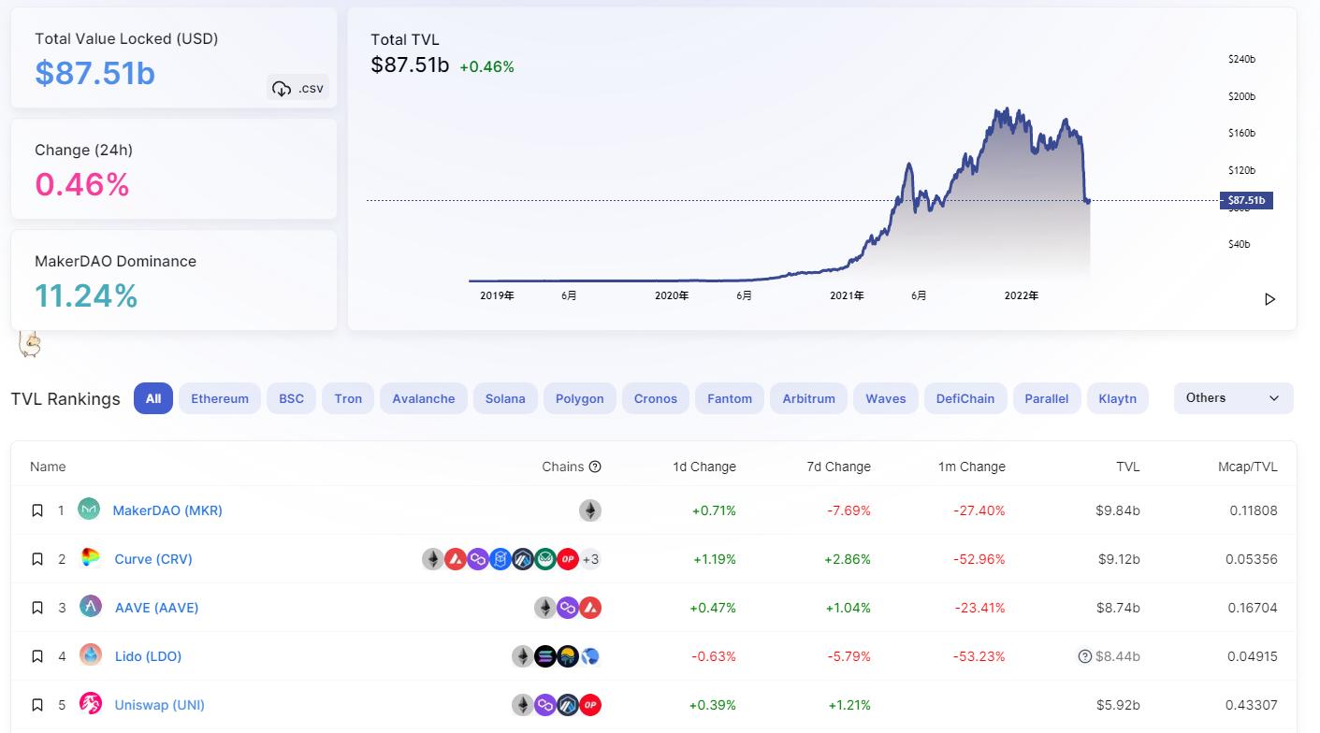
Task: Bookmark MakerDAO in the rankings list
Action: click(37, 510)
